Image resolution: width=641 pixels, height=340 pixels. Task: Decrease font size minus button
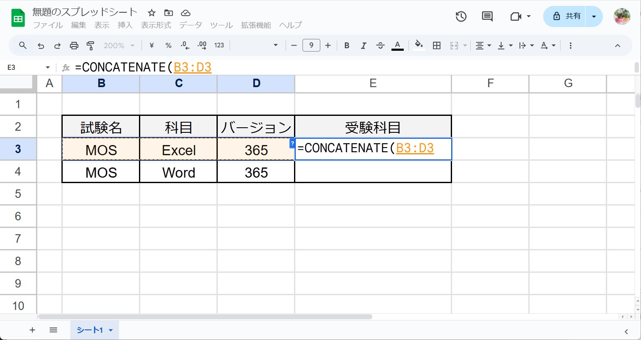pos(294,45)
